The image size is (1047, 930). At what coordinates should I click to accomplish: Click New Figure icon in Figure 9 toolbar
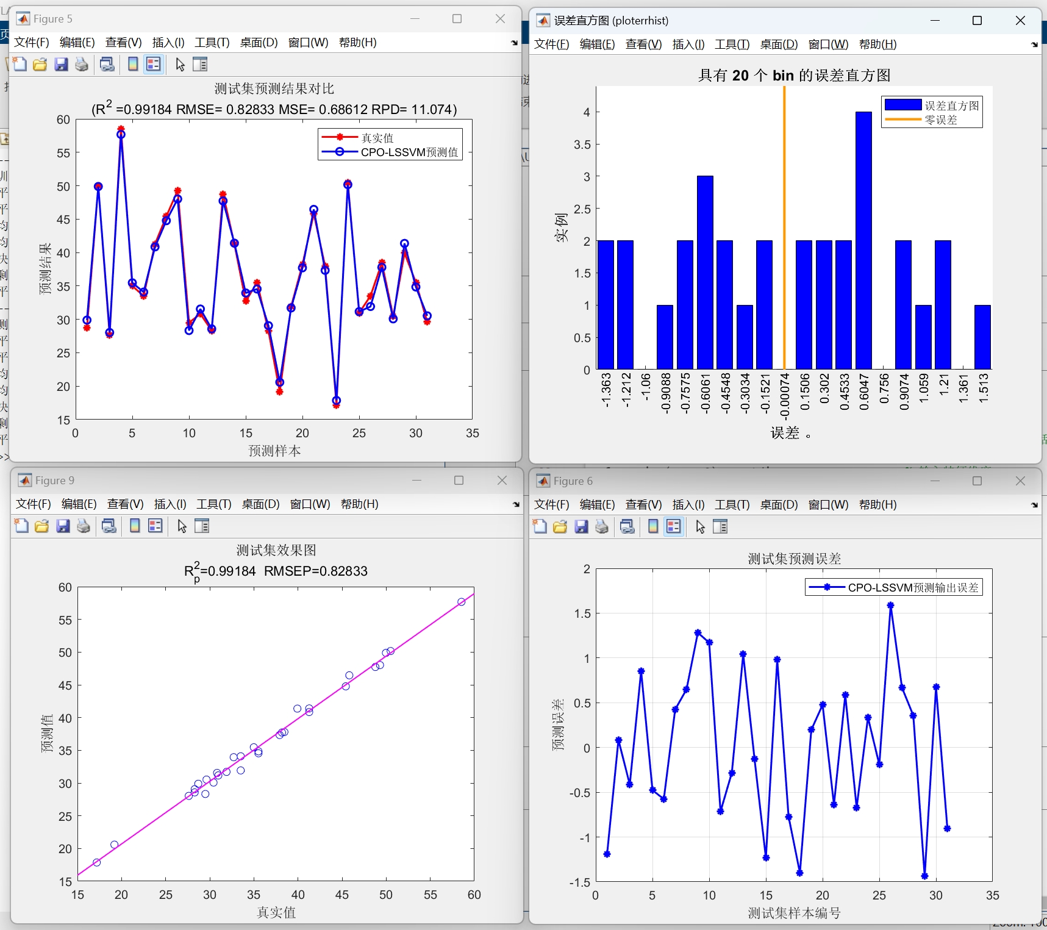[x=21, y=526]
